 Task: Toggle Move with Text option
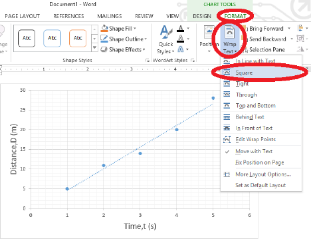[x=261, y=151]
